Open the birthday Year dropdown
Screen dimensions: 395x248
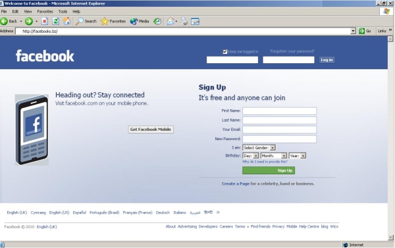[298, 156]
